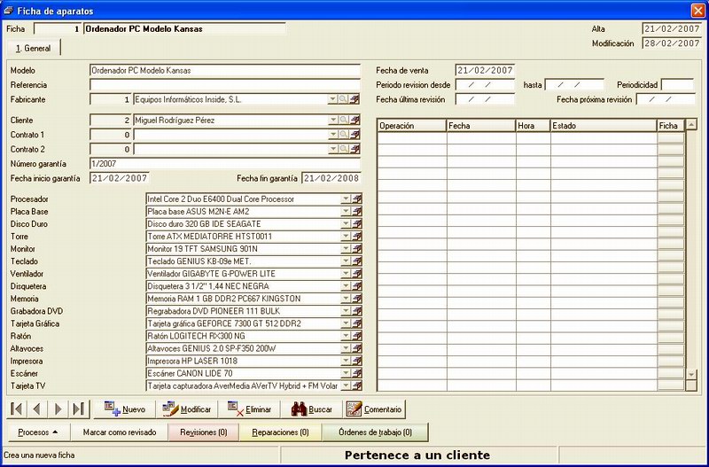The image size is (709, 467).
Task: Expand the Fabricante dropdown list
Action: tap(333, 99)
